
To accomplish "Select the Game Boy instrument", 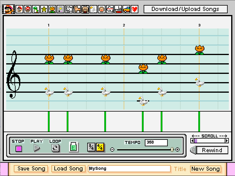I will [60, 9].
